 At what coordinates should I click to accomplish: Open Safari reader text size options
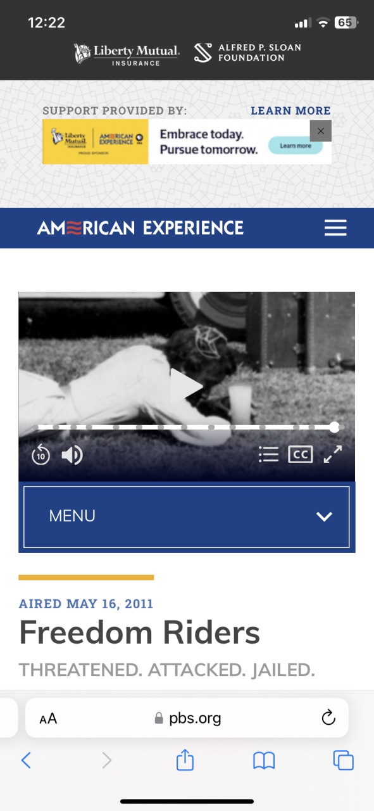point(48,718)
